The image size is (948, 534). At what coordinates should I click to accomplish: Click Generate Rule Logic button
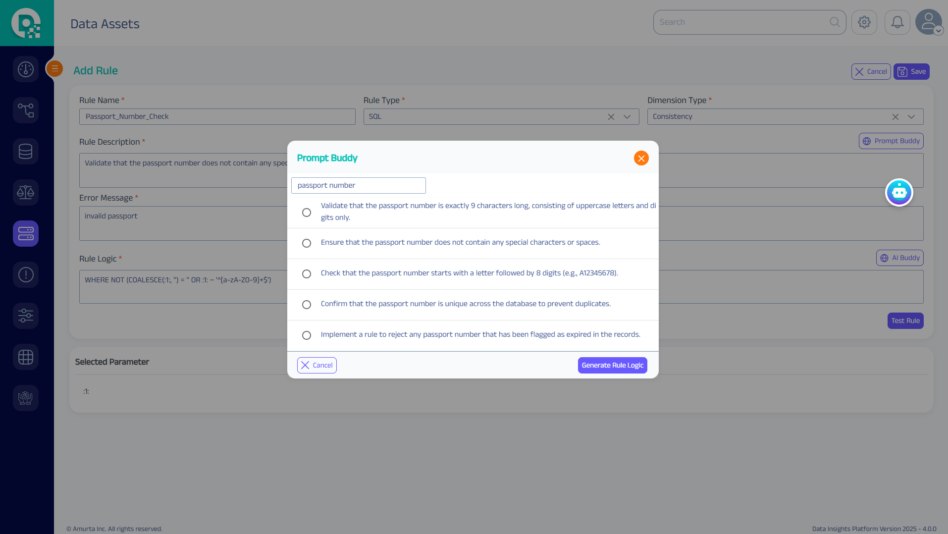click(612, 365)
